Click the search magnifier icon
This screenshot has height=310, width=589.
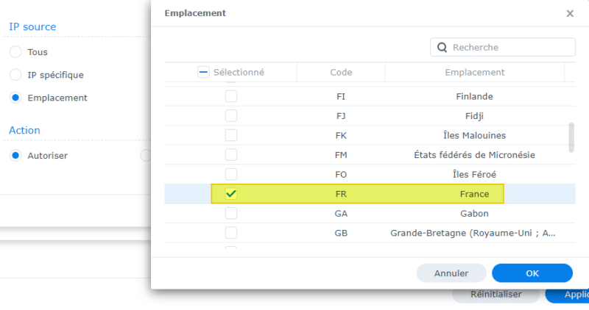442,47
